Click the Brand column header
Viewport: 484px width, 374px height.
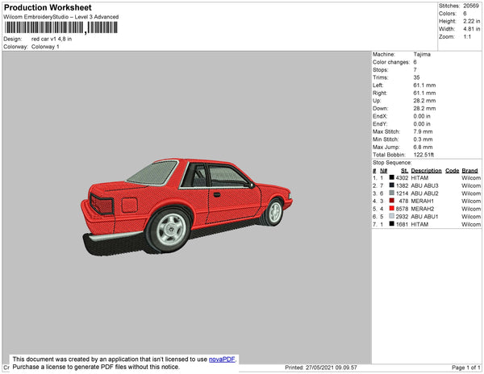tap(469, 170)
